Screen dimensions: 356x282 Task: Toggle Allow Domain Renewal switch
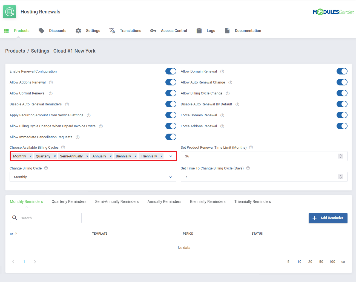click(342, 71)
